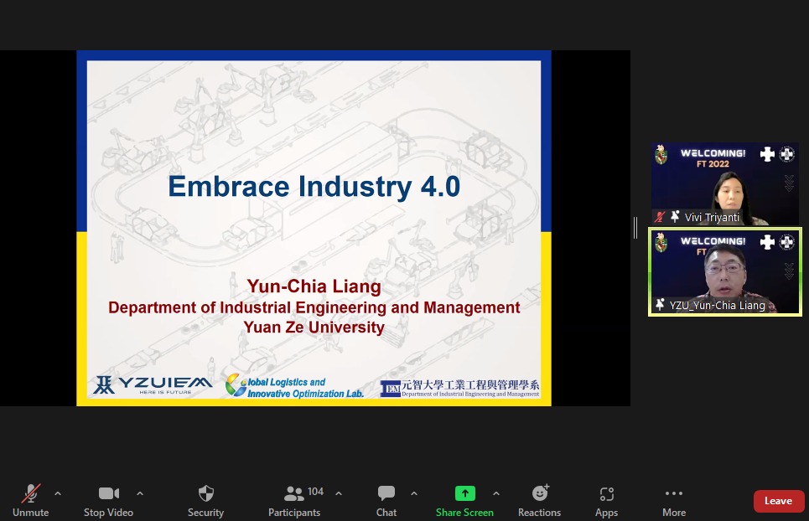This screenshot has height=521, width=809.
Task: Open the Chat panel
Action: click(386, 501)
